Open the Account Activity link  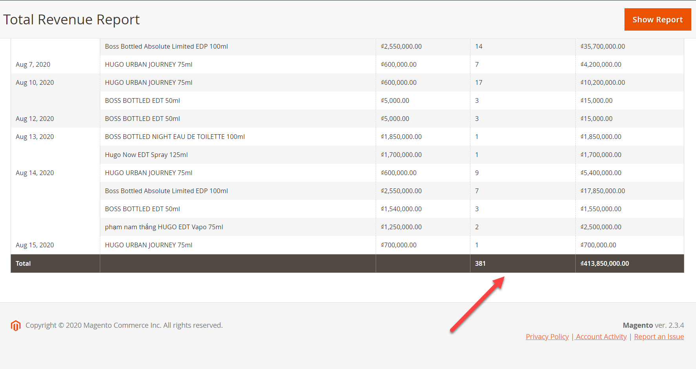pos(601,336)
